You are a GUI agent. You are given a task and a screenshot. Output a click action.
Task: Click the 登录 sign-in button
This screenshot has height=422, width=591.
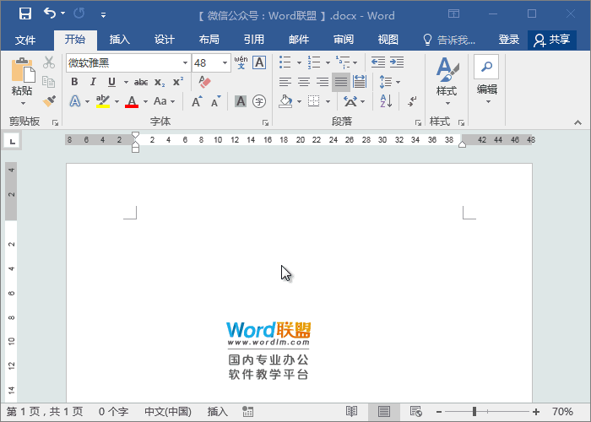509,40
